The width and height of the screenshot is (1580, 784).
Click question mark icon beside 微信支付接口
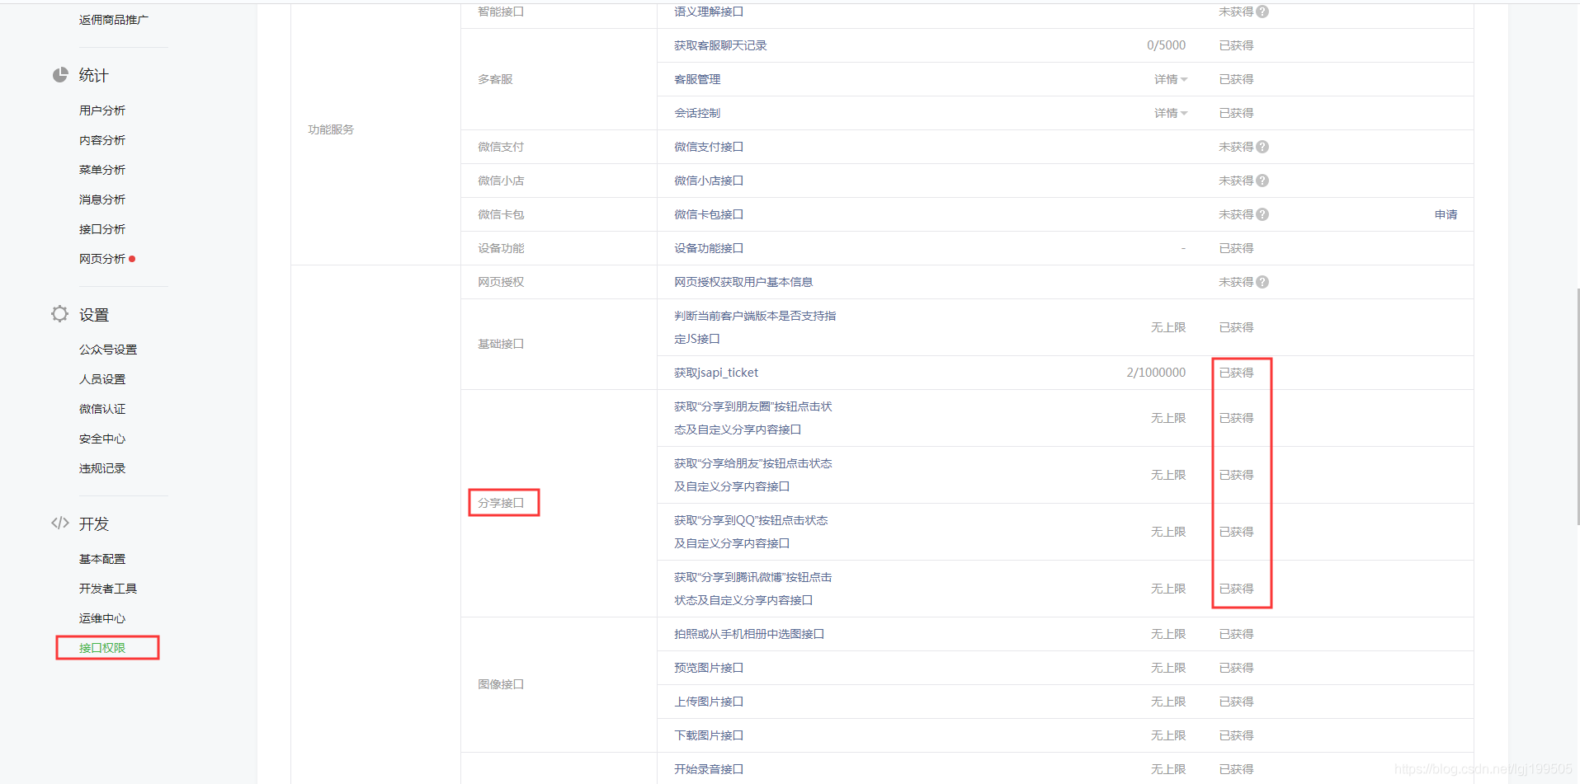(1264, 146)
